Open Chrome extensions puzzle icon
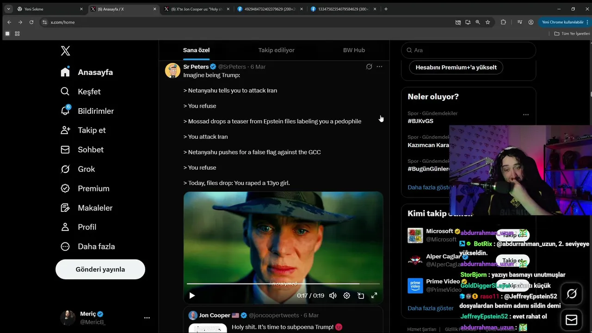Screen dimensions: 592x333 click(503, 22)
